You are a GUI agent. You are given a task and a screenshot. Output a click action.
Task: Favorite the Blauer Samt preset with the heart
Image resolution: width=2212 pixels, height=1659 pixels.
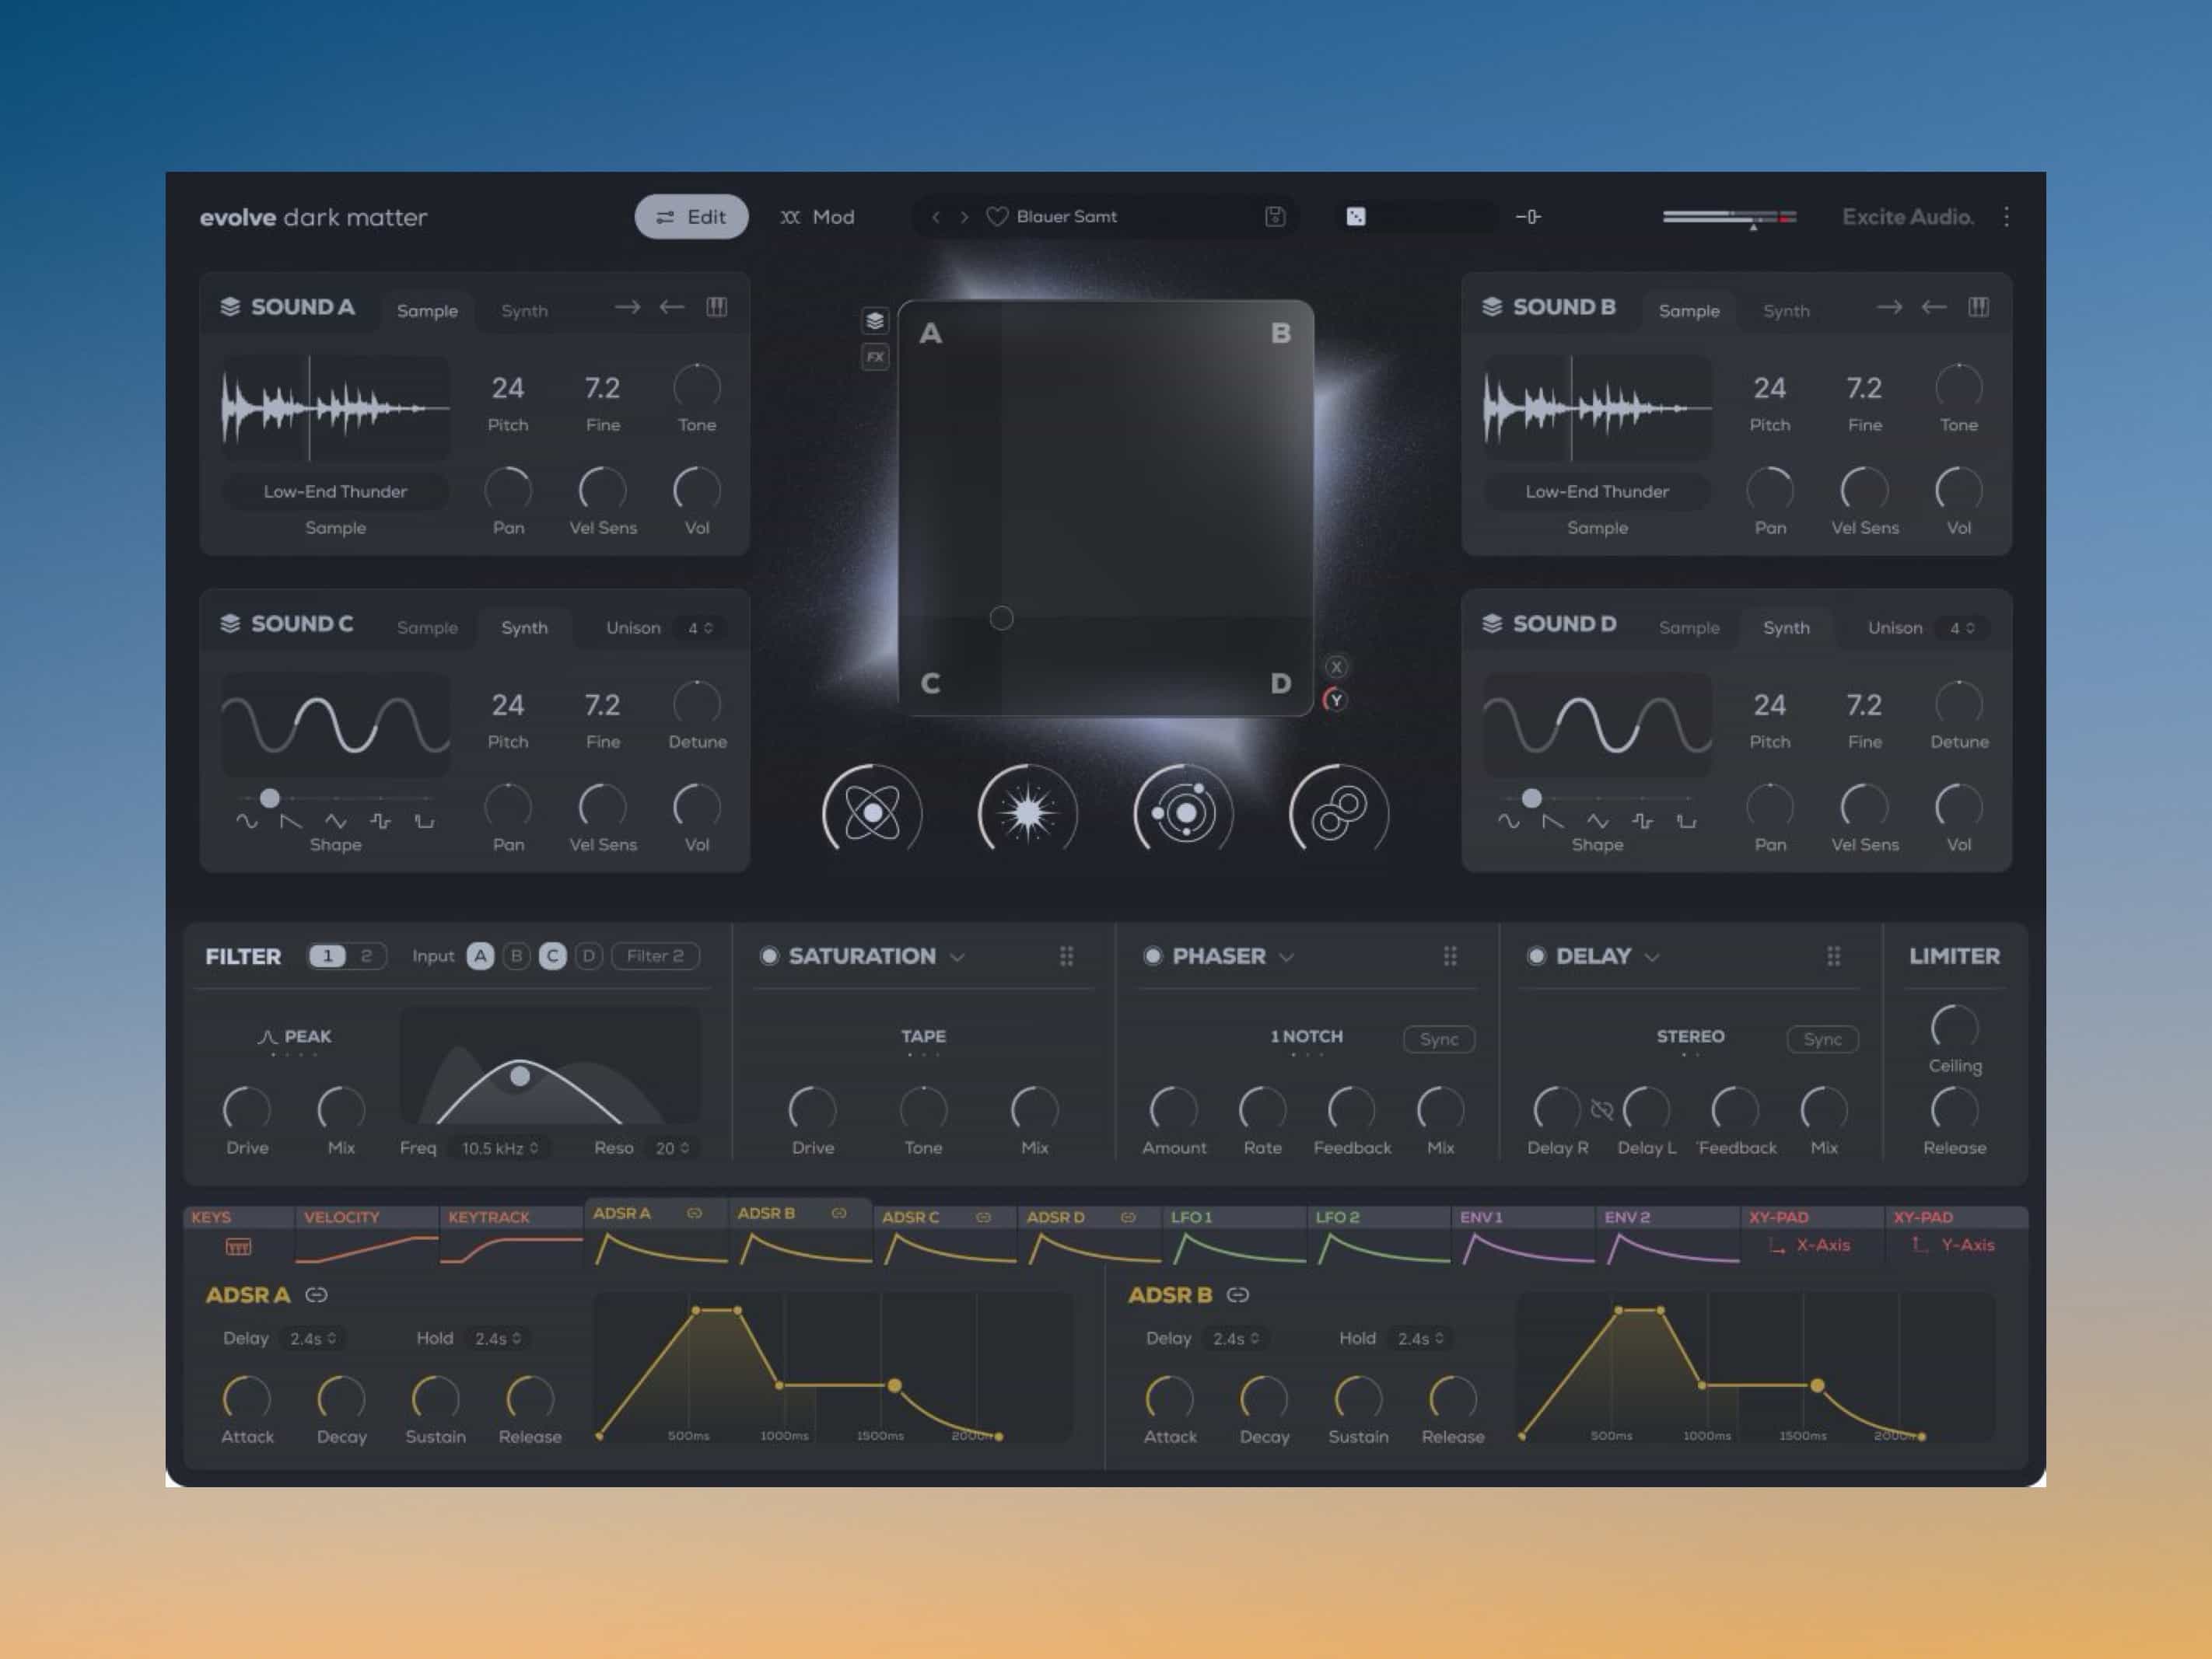coord(996,216)
